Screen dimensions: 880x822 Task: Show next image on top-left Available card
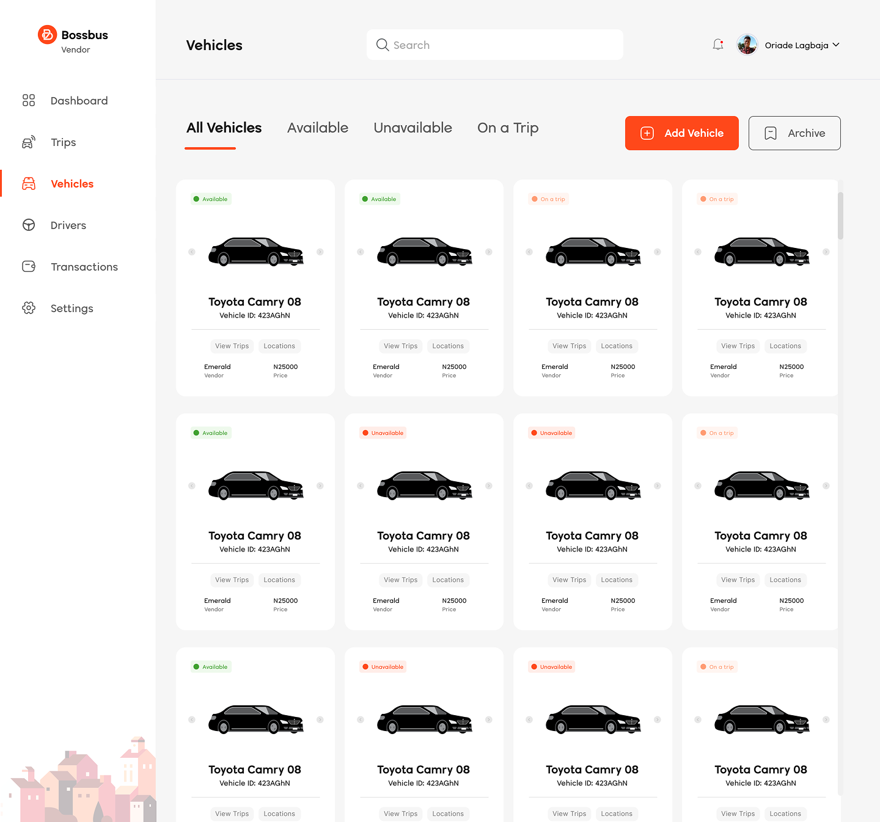coord(320,252)
